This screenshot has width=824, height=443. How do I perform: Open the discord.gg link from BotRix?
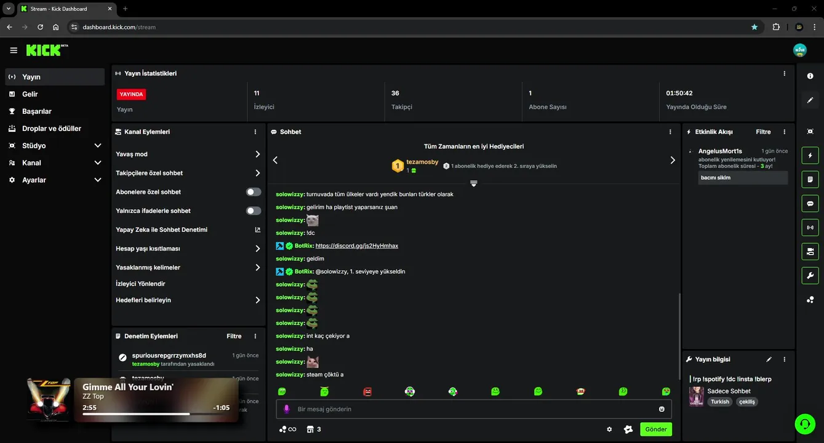[x=357, y=245]
